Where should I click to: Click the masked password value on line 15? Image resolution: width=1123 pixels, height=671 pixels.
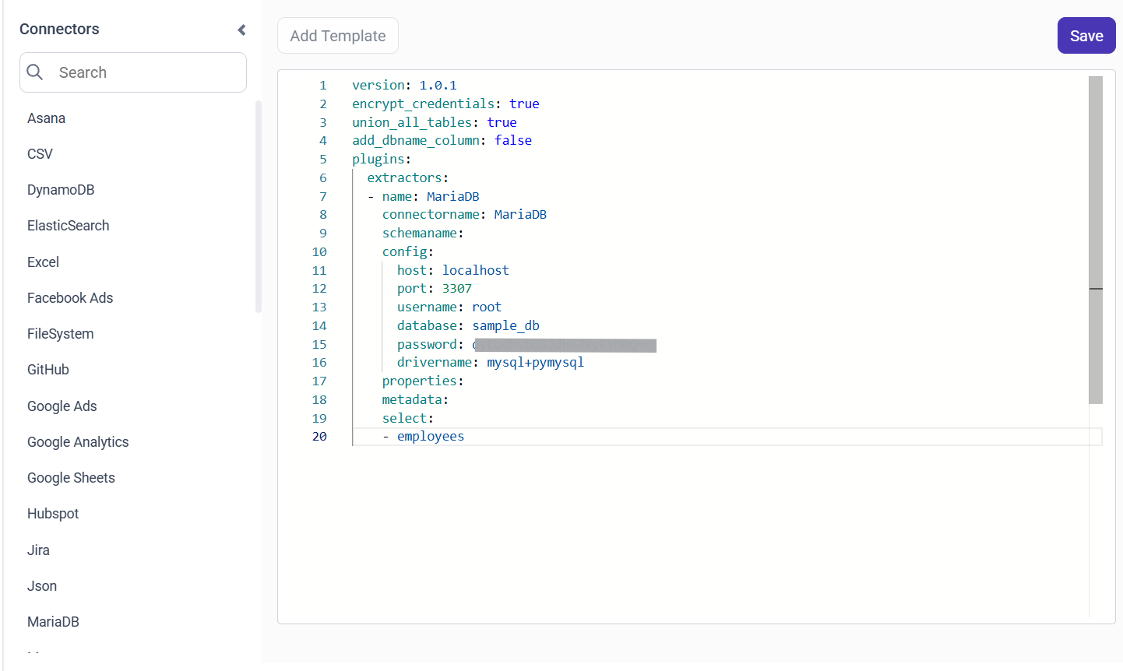[565, 344]
